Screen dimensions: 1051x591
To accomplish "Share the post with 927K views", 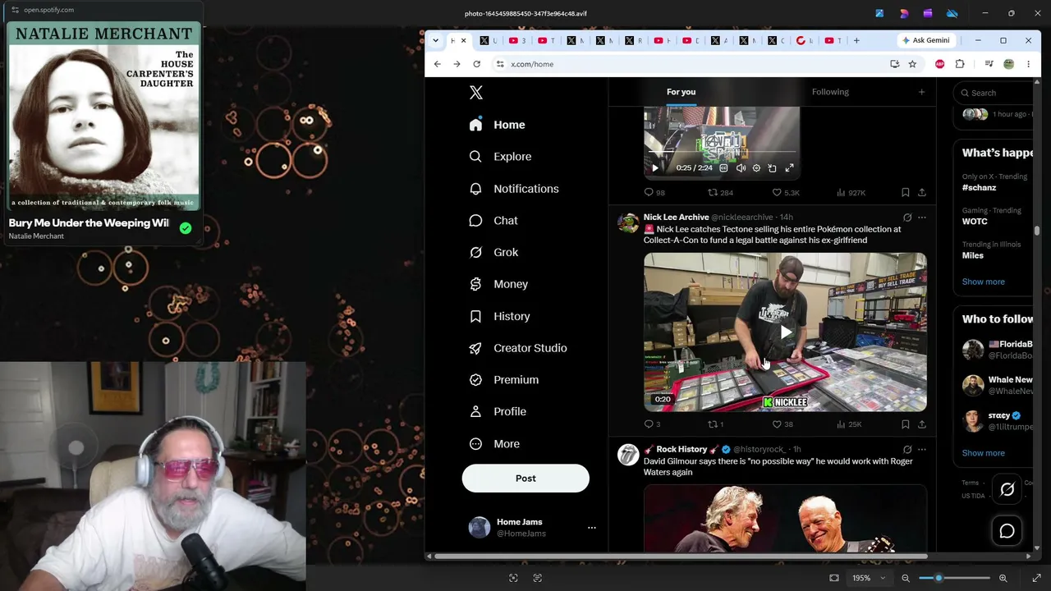I will (x=921, y=193).
